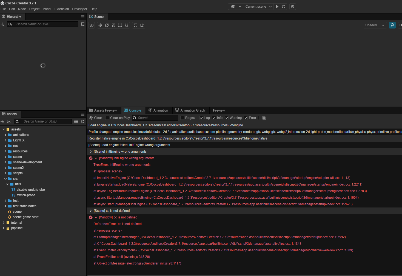The image size is (402, 276).
Task: Enable the Clear on Play checkbox
Action: point(107,118)
